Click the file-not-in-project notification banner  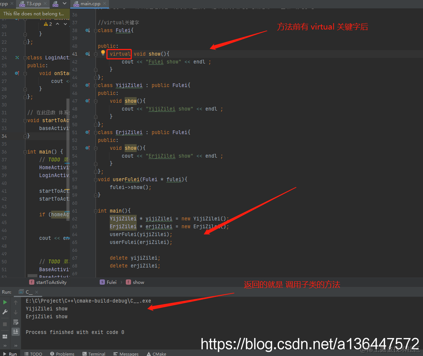[35, 13]
